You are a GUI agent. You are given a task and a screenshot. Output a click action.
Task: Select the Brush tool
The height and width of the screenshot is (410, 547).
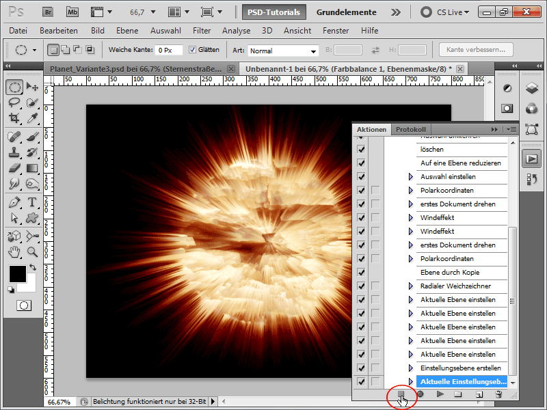click(x=32, y=137)
